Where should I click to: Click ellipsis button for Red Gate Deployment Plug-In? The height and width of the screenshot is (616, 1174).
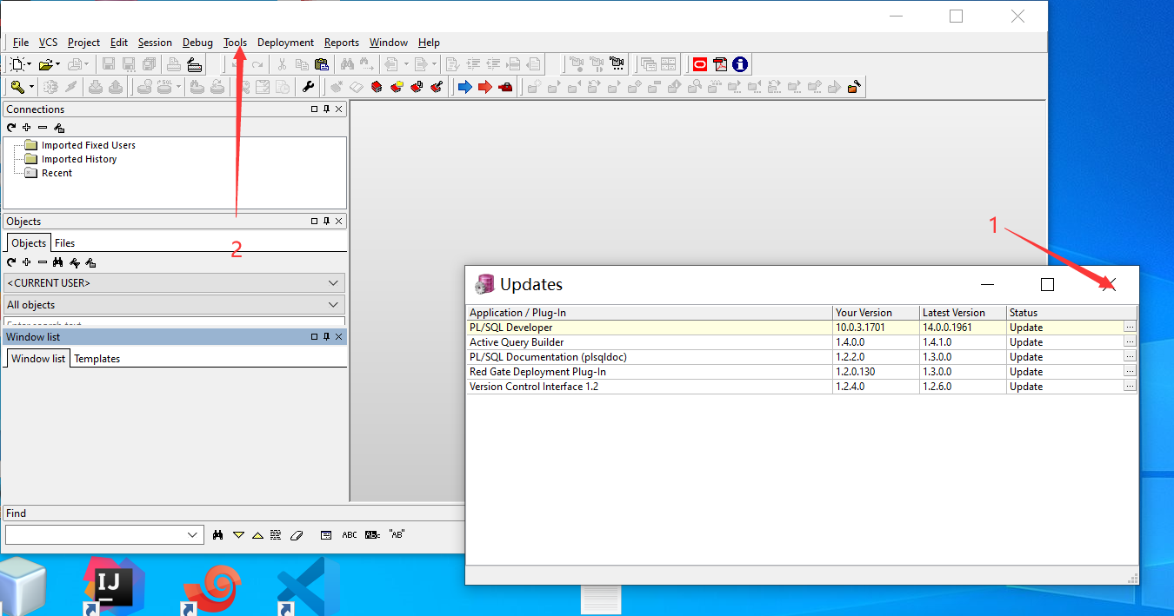click(1130, 372)
